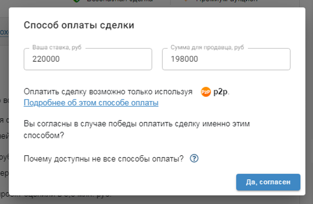Open 'Подробнее об этом способе оплаты' link
313x204 pixels.
[x=91, y=103]
